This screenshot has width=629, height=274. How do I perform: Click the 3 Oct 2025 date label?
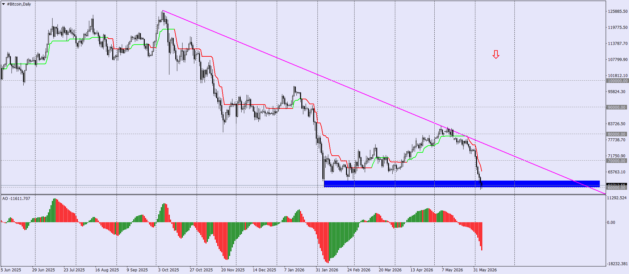(168, 270)
